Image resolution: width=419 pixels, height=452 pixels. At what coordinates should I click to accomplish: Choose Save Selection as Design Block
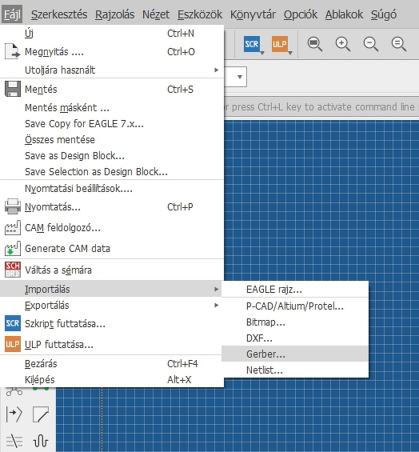[112, 172]
